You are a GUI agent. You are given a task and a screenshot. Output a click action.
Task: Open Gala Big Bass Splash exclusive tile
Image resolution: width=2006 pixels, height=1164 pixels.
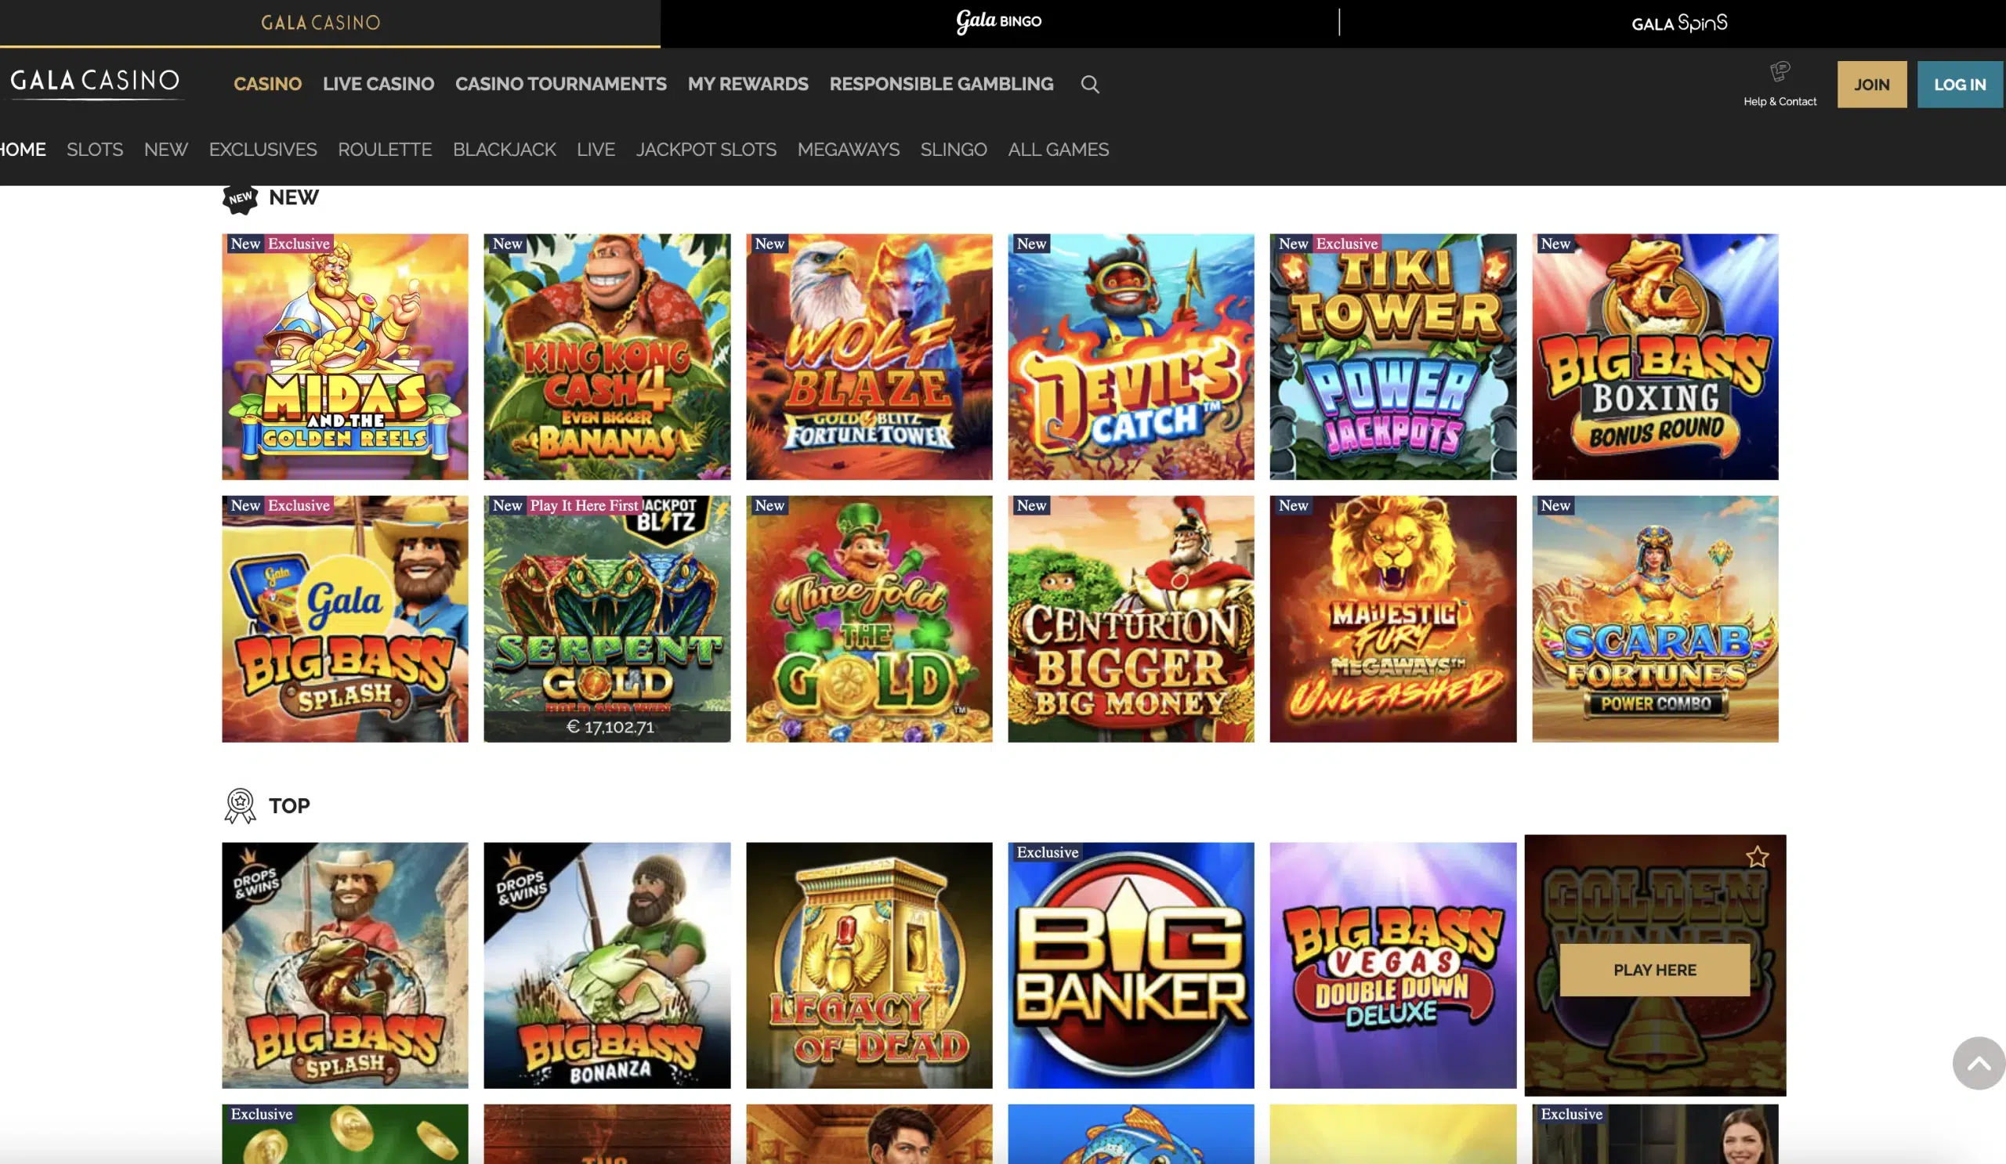tap(345, 619)
